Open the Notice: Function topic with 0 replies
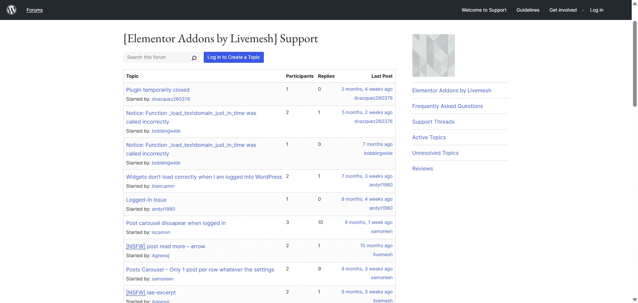The height and width of the screenshot is (303, 638). 191,149
